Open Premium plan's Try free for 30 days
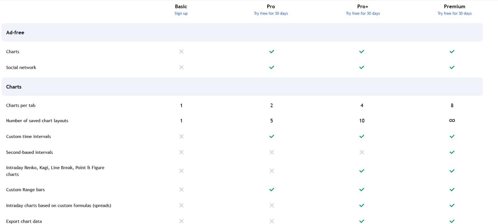 tap(454, 13)
